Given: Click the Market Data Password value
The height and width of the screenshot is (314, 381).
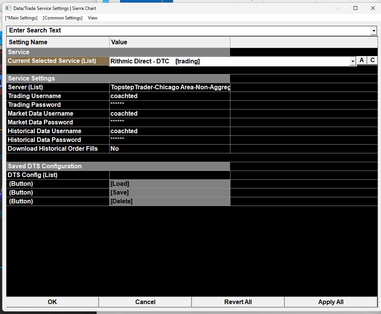Looking at the screenshot, I should pos(170,122).
